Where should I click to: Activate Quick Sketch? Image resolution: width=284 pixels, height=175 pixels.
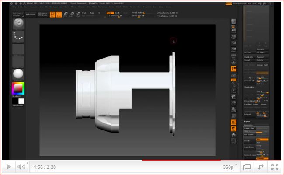tap(43, 14)
